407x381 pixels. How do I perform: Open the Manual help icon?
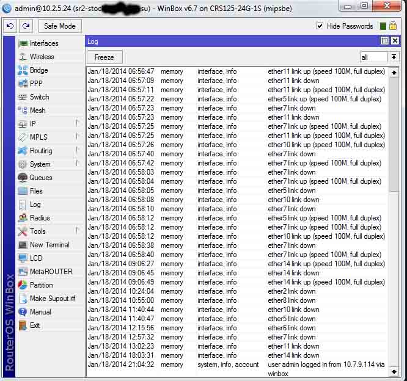[x=23, y=312]
